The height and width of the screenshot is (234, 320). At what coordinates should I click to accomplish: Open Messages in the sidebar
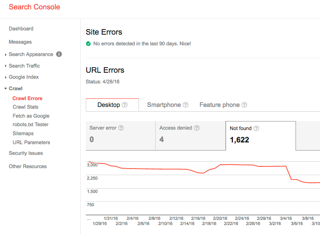20,42
